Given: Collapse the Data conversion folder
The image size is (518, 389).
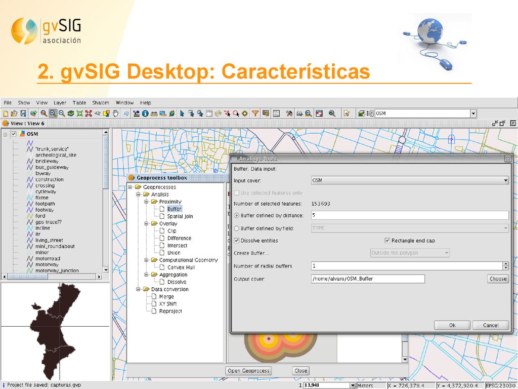Looking at the screenshot, I should [x=138, y=289].
